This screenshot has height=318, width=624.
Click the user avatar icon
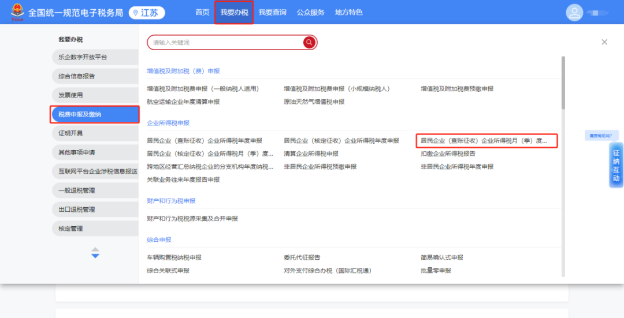(574, 12)
